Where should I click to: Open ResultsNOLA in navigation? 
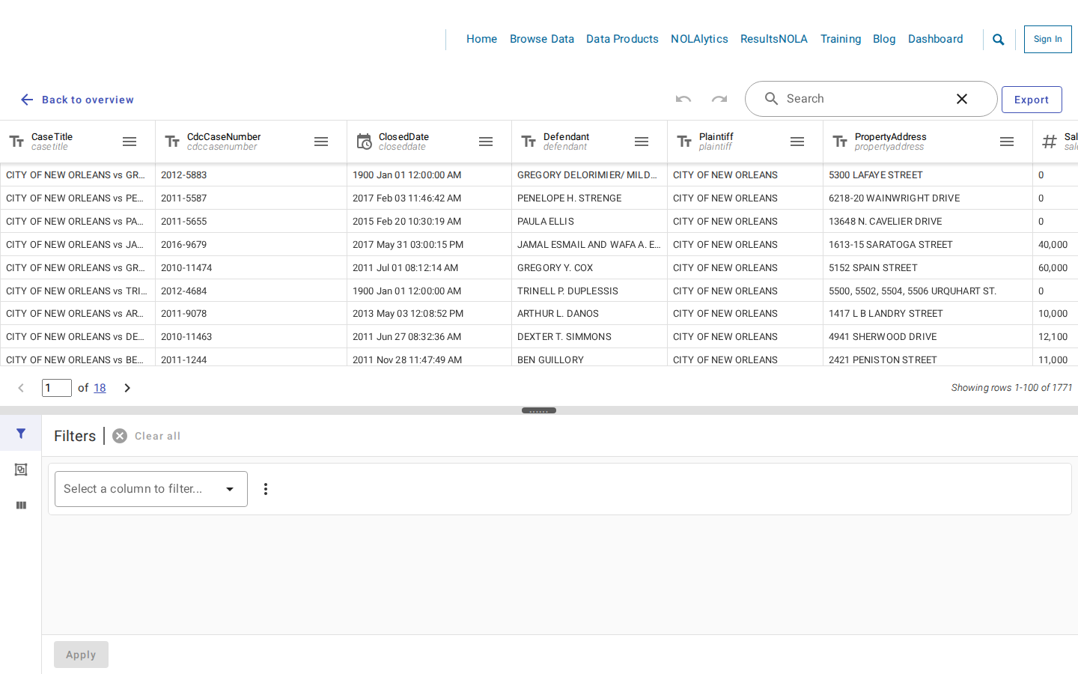click(x=774, y=39)
